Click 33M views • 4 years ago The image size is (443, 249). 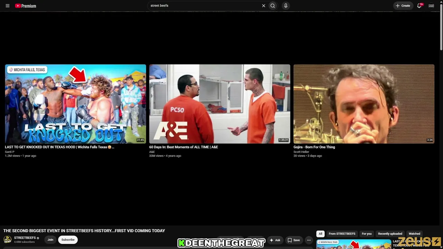165,156
